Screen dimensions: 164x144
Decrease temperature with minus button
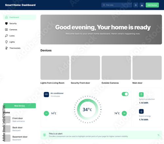tap(46, 113)
